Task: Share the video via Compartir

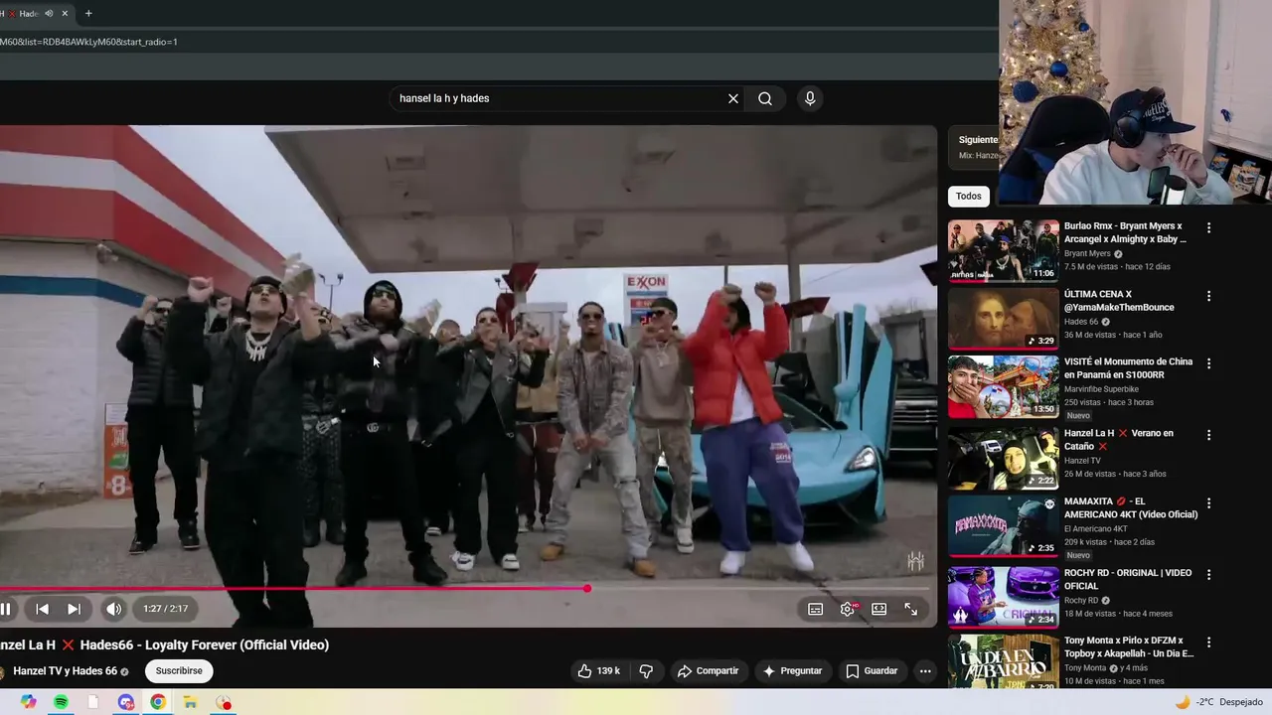Action: 708,671
